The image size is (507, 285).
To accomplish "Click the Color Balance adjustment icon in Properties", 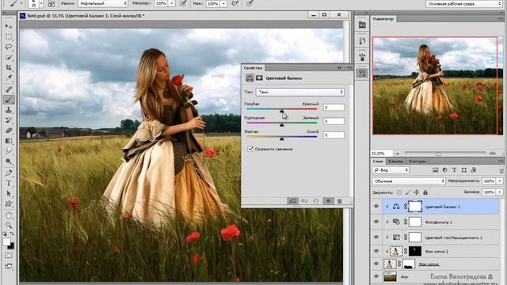I will tap(250, 78).
